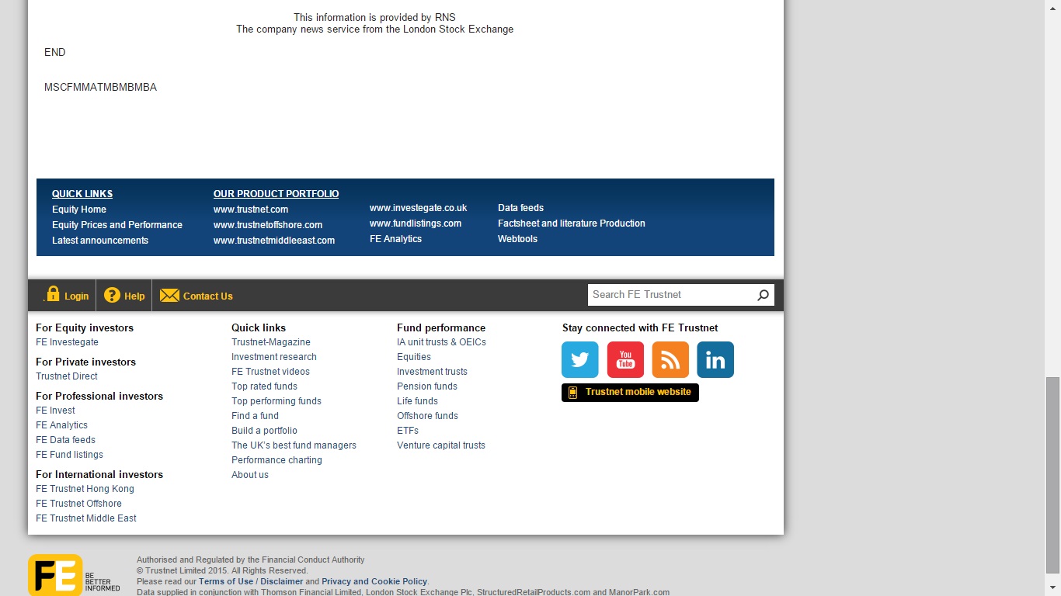Open Factsheet and literature Production link
This screenshot has width=1061, height=596.
[572, 223]
